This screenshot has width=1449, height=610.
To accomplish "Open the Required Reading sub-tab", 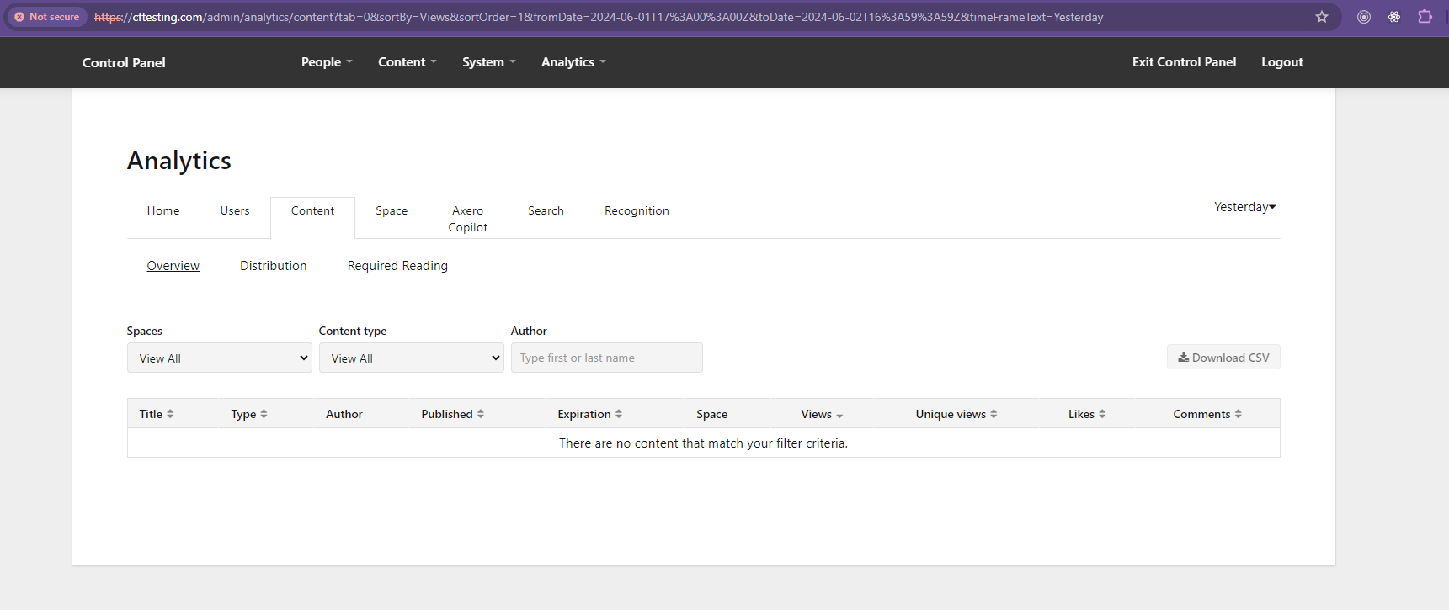I will [x=397, y=266].
